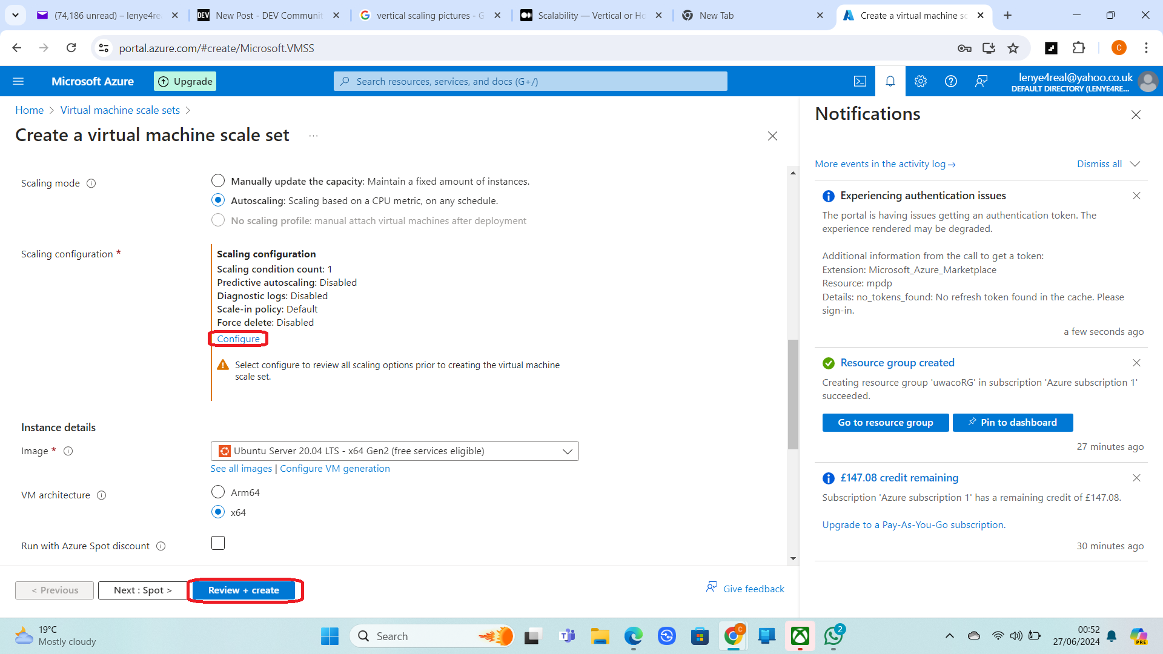Click the feedback person icon in header
The image size is (1163, 654).
pos(981,81)
